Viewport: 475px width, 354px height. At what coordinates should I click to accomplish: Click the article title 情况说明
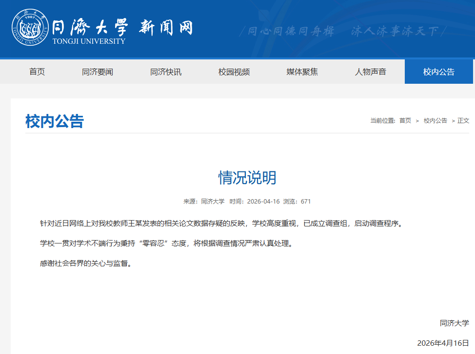point(247,178)
